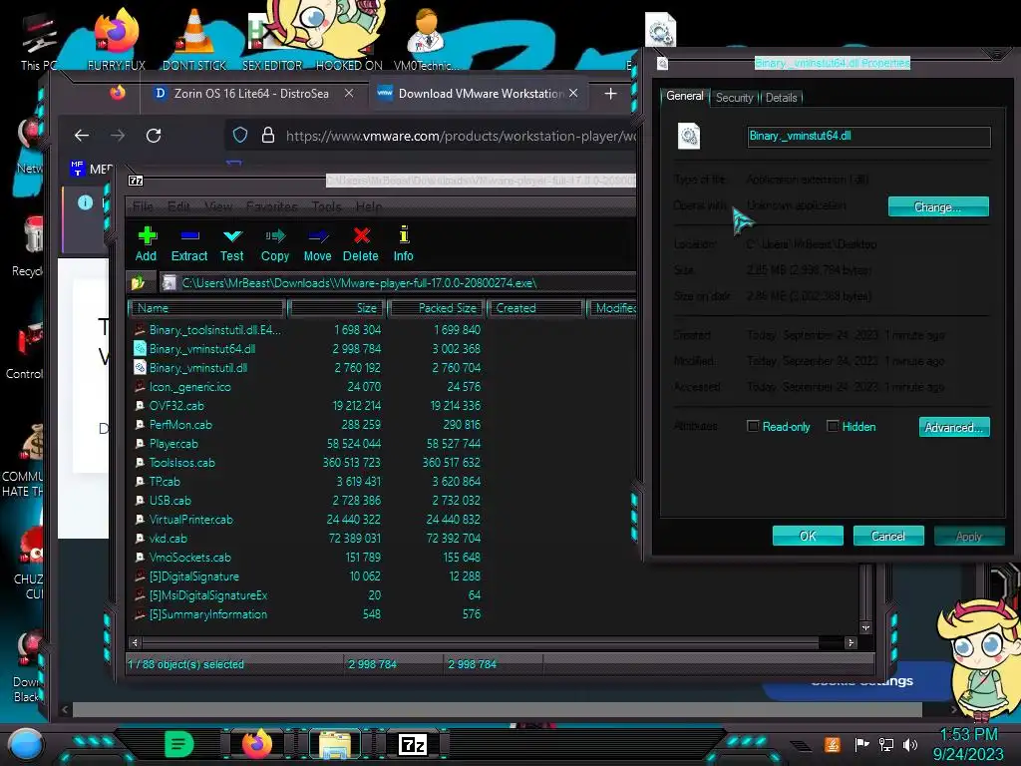Image resolution: width=1021 pixels, height=766 pixels.
Task: Click the 7-Zip vertical scrollbar down arrow
Action: (865, 628)
